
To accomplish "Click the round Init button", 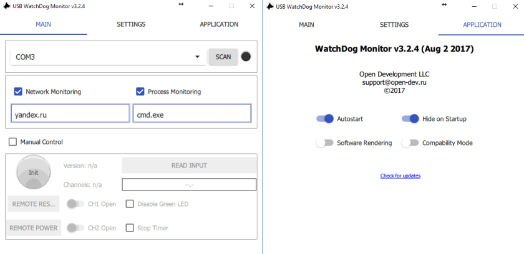I will (33, 172).
